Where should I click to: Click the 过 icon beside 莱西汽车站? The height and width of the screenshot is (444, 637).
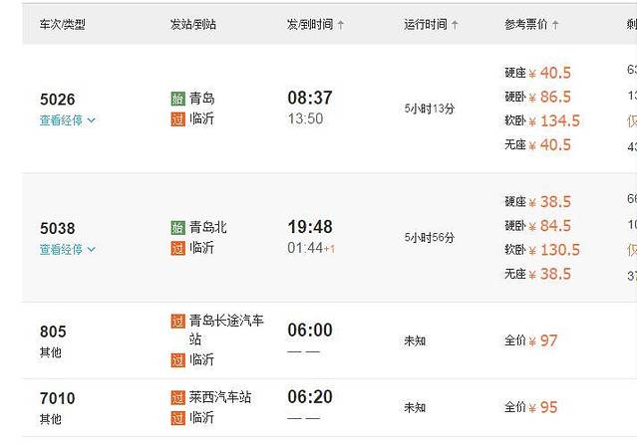177,397
